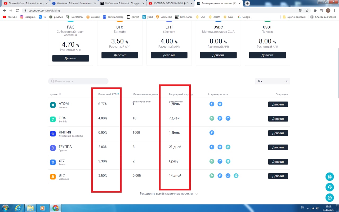Image resolution: width=339 pixels, height=212 pixels.
Task: Click the Поиск проекта search field
Action: point(78,81)
